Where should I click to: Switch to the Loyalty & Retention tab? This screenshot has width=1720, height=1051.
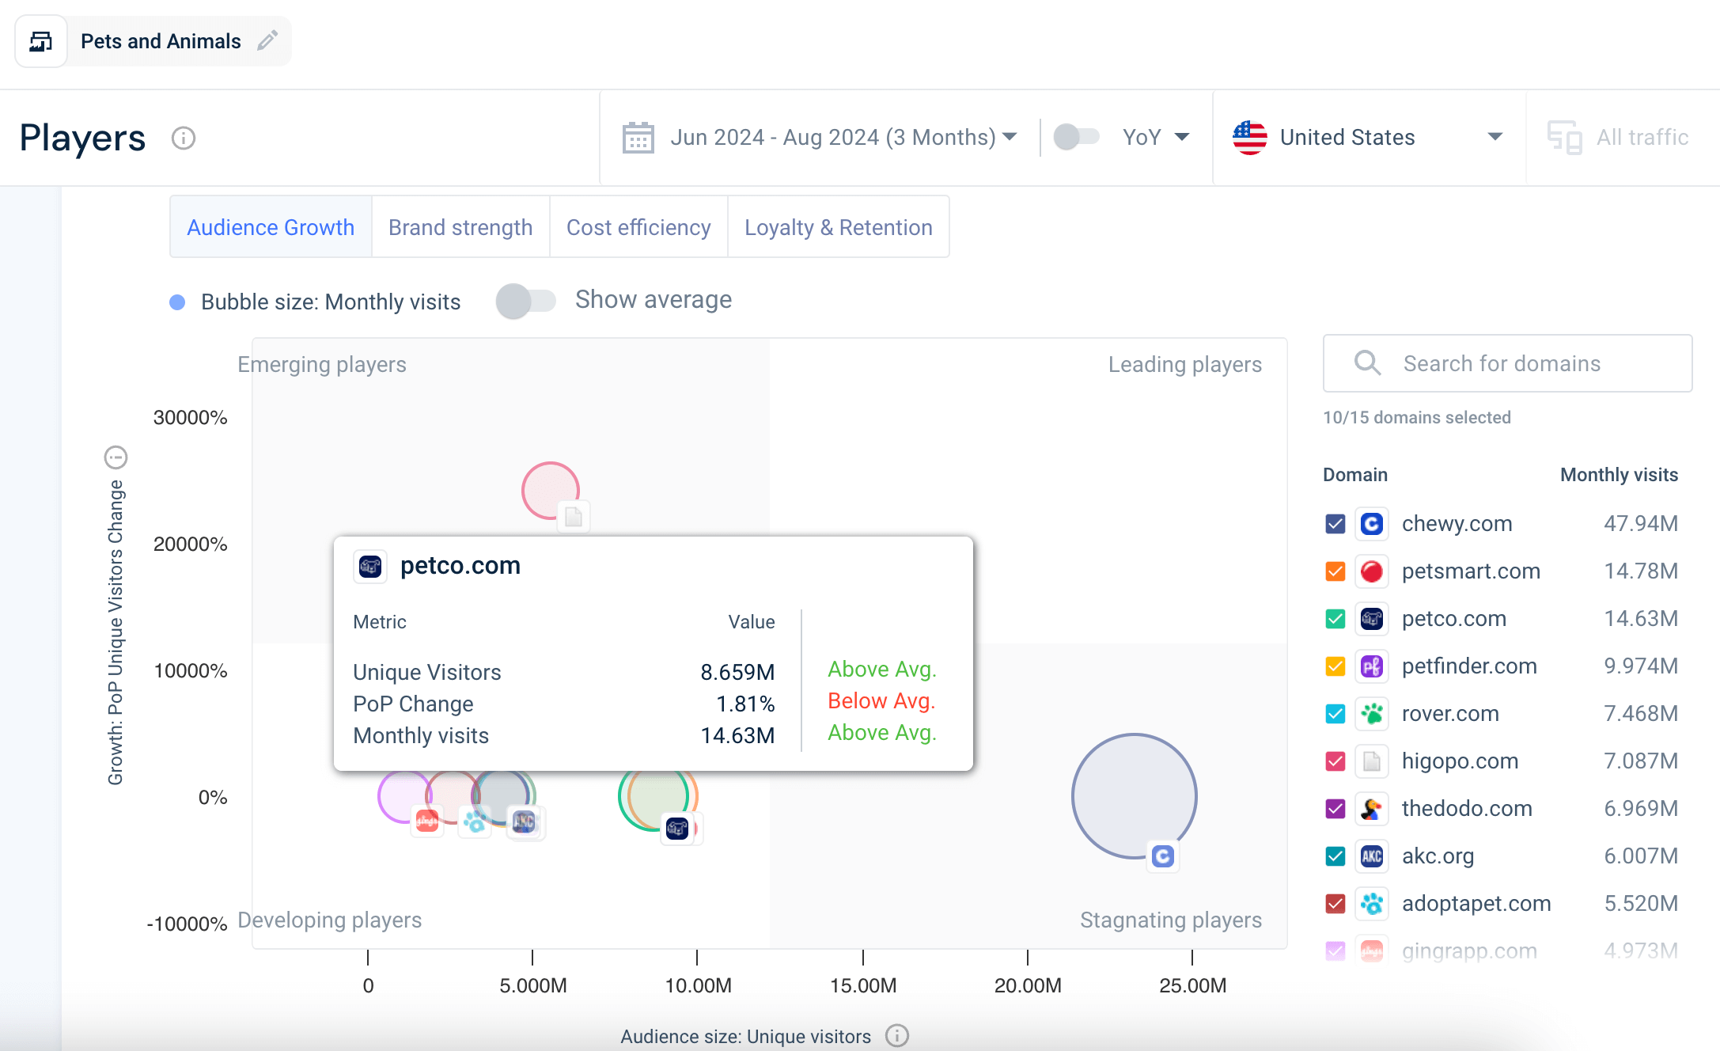click(x=839, y=227)
